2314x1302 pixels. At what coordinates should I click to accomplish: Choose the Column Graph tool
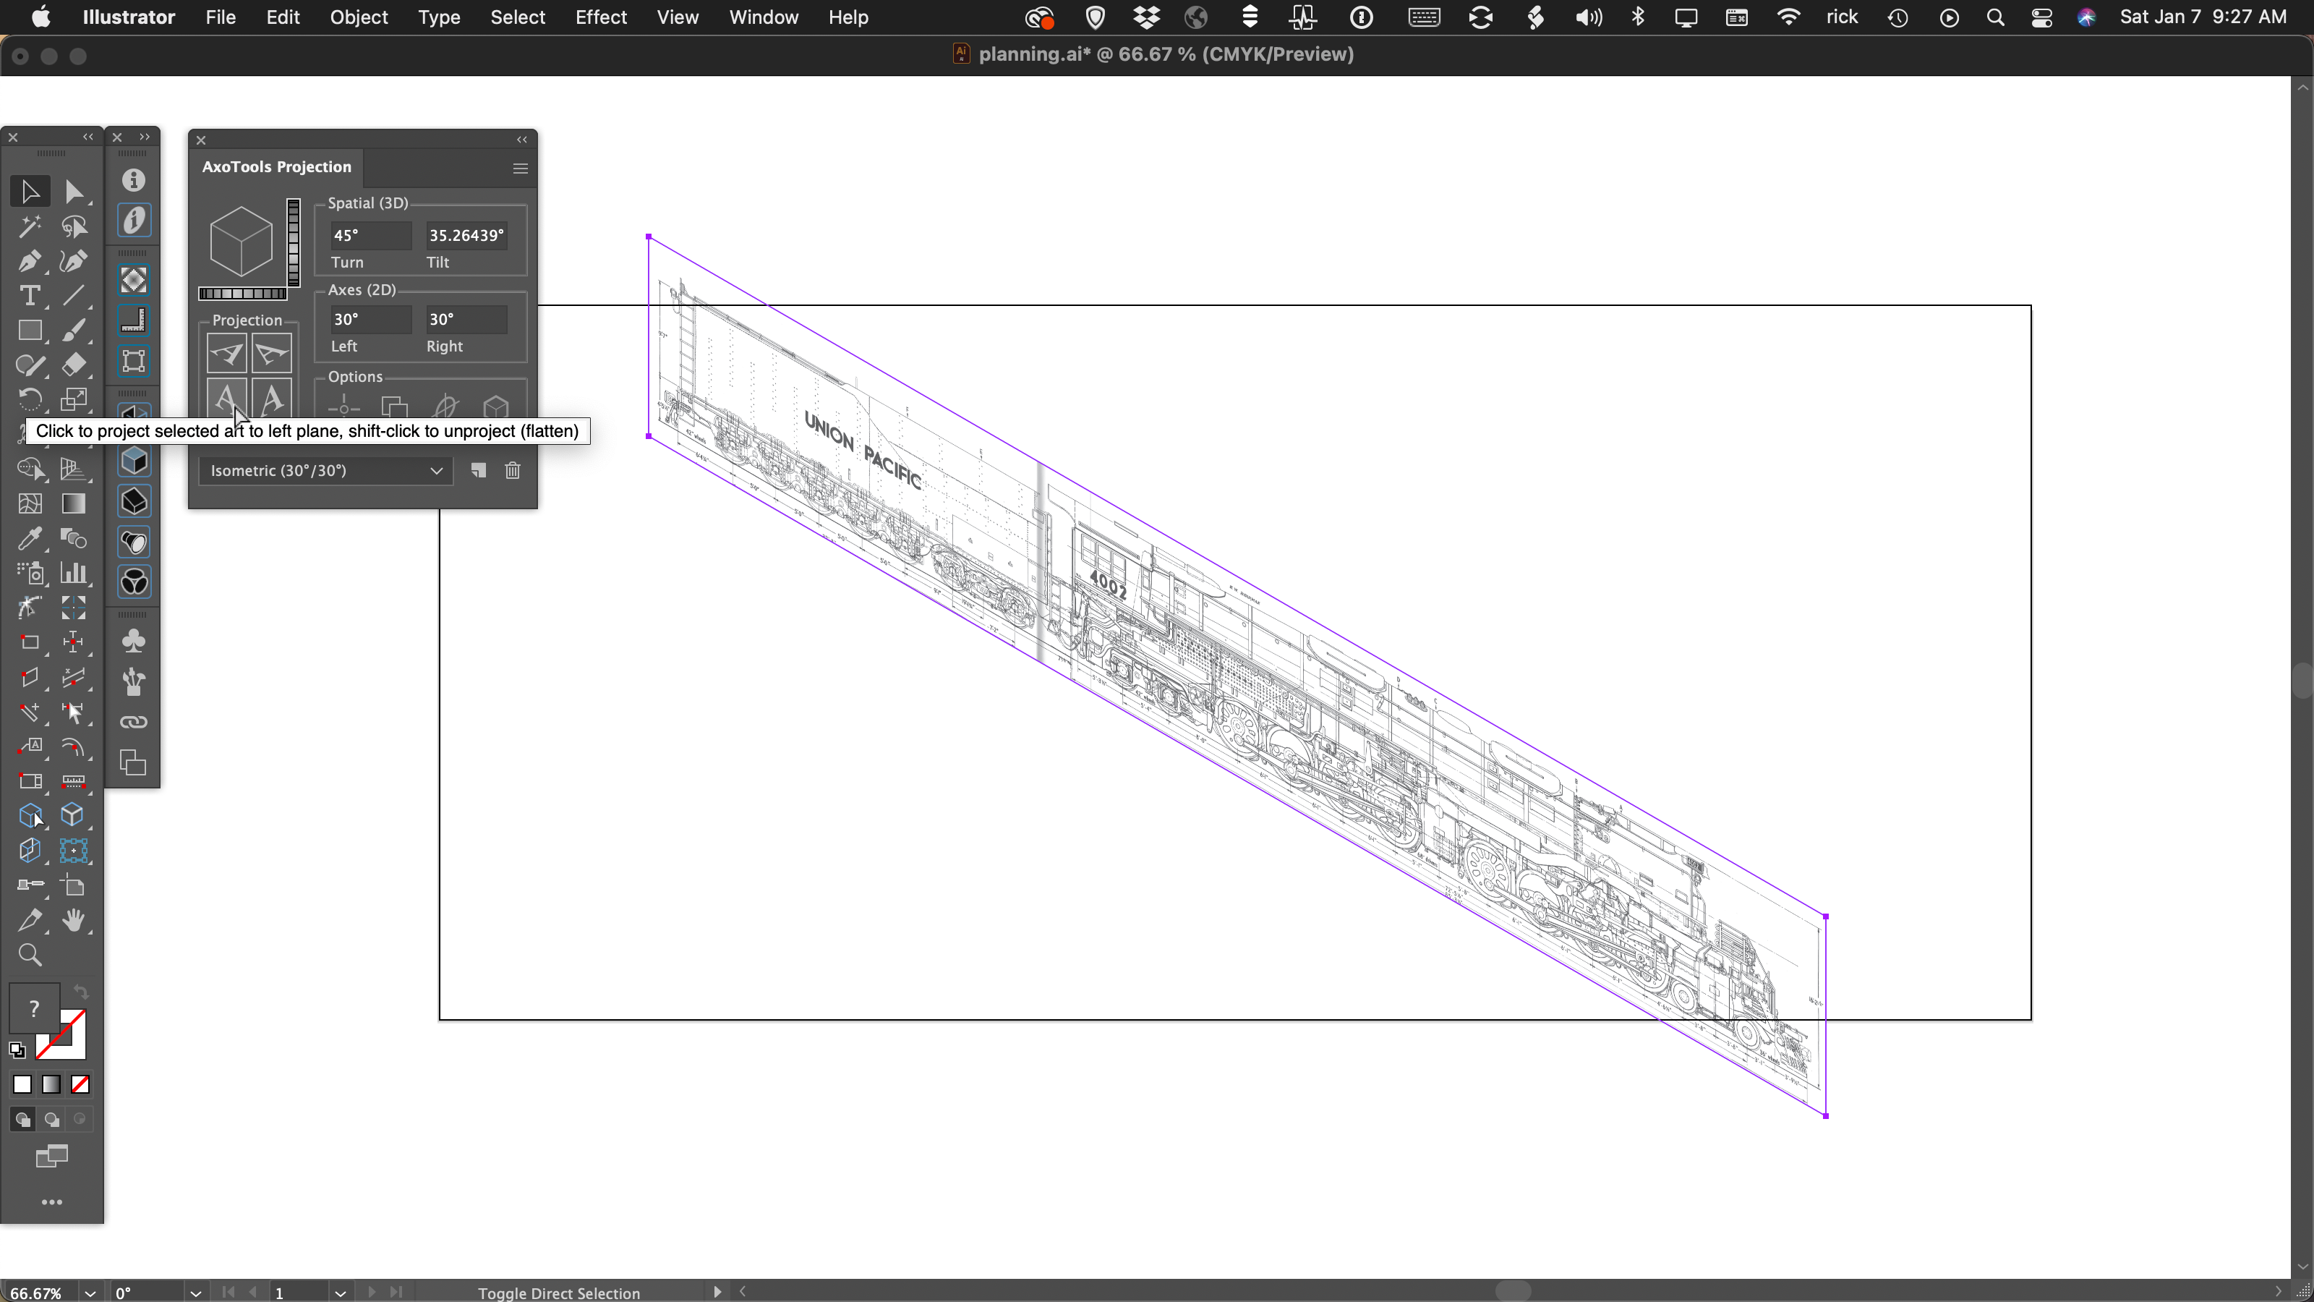tap(74, 572)
